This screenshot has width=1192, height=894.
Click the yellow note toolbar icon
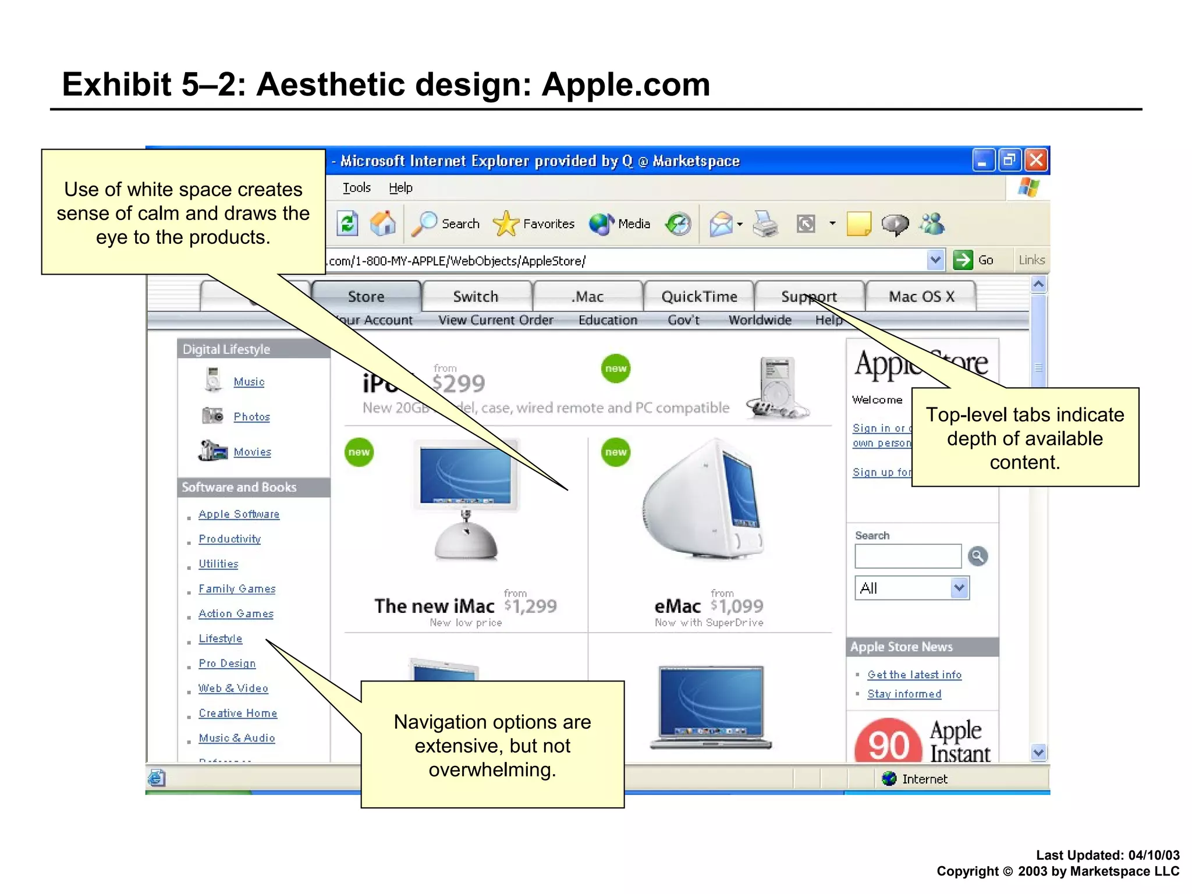coord(858,224)
